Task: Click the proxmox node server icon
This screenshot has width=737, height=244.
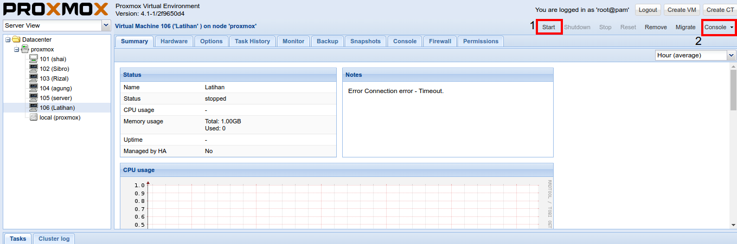Action: click(x=25, y=49)
